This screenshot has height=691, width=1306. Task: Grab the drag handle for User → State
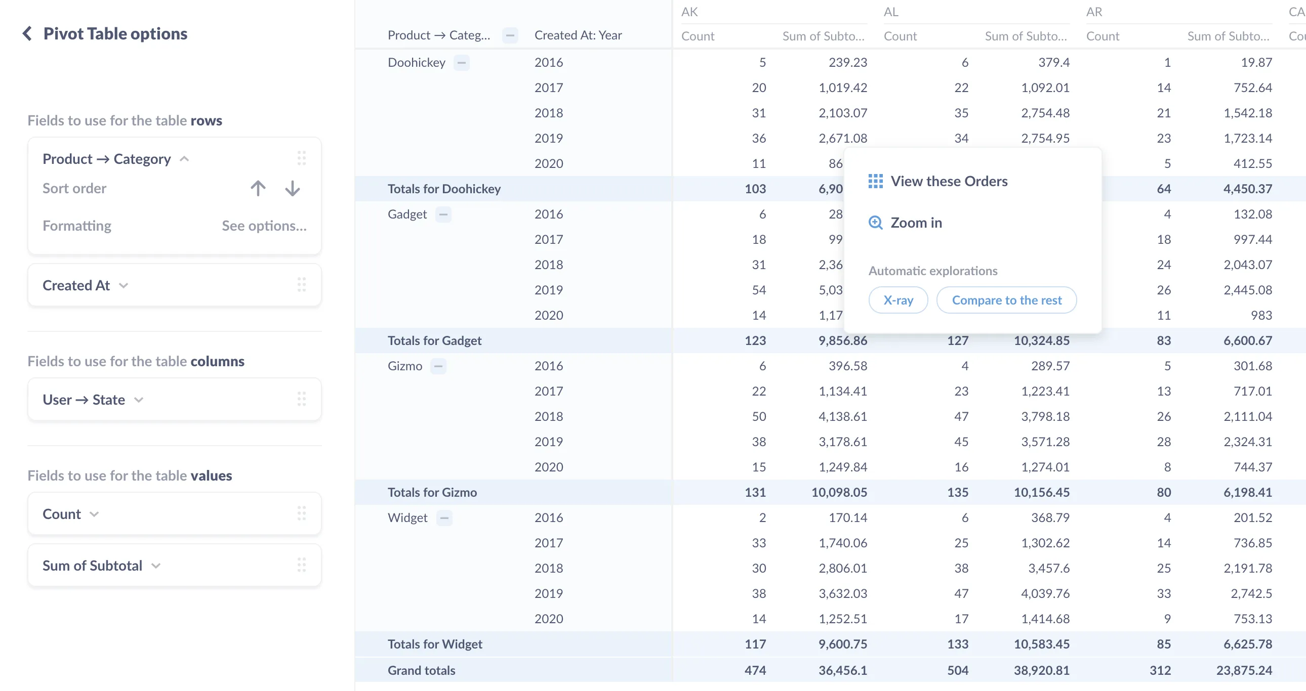click(x=302, y=400)
